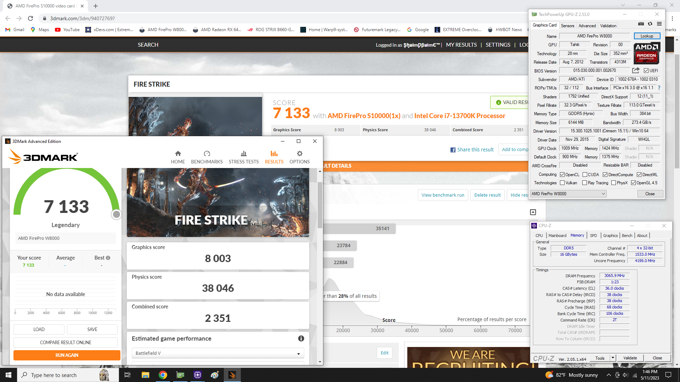Toggle OpenGL 4.5 checkbox in GPU-Z
Screen dimensions: 680x382
tap(633, 183)
